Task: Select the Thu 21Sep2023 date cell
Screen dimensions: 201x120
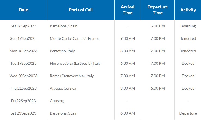Action: pyautogui.click(x=23, y=88)
